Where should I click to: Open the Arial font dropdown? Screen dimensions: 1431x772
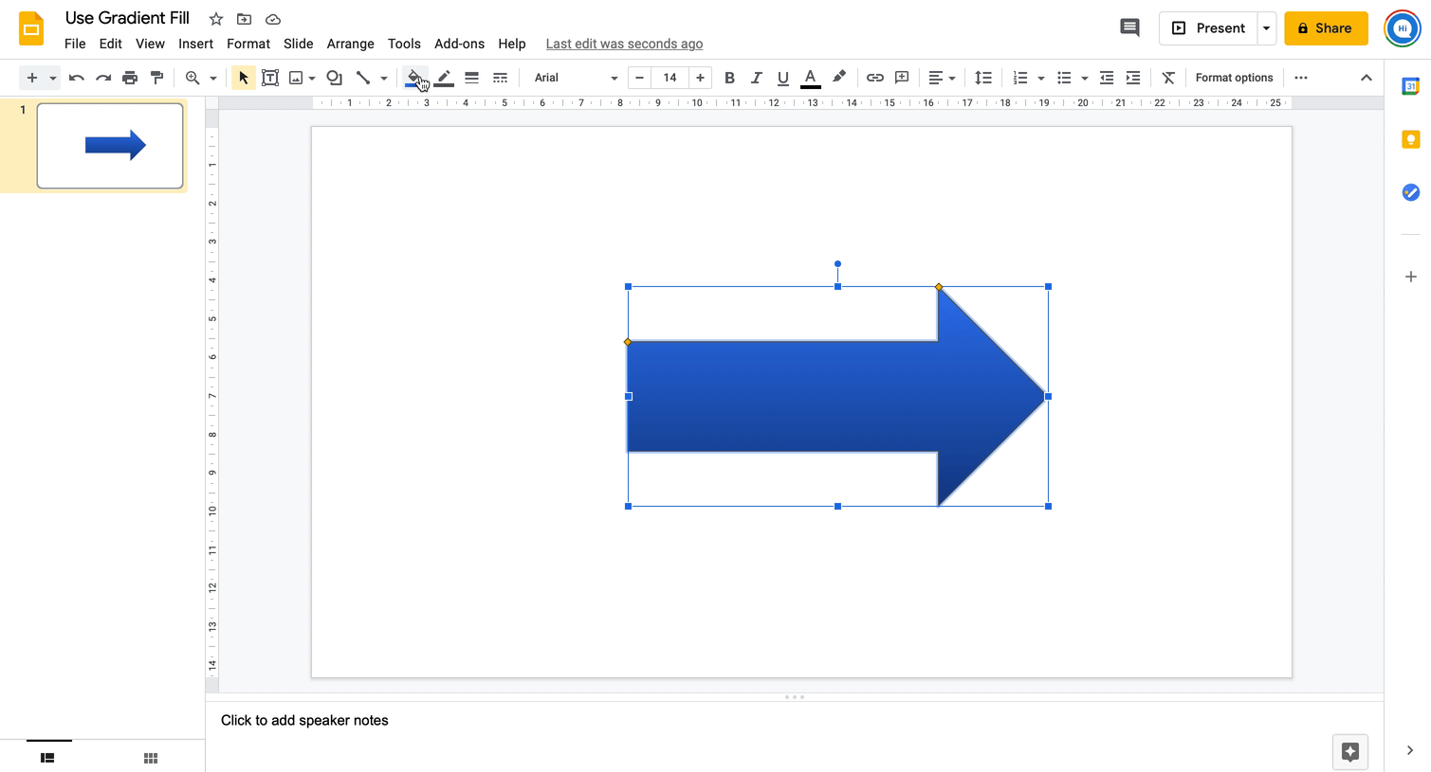575,78
